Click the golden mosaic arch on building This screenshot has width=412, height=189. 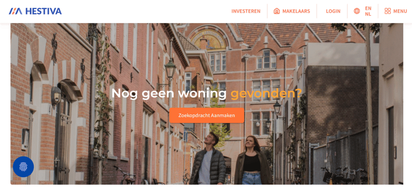coord(208,40)
